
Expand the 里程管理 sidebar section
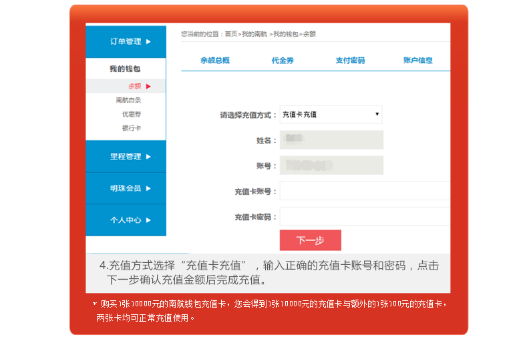point(126,156)
